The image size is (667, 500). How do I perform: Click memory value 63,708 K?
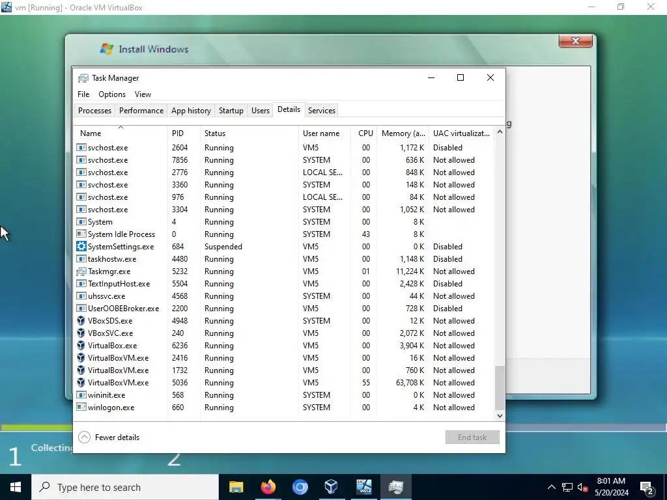click(x=410, y=382)
